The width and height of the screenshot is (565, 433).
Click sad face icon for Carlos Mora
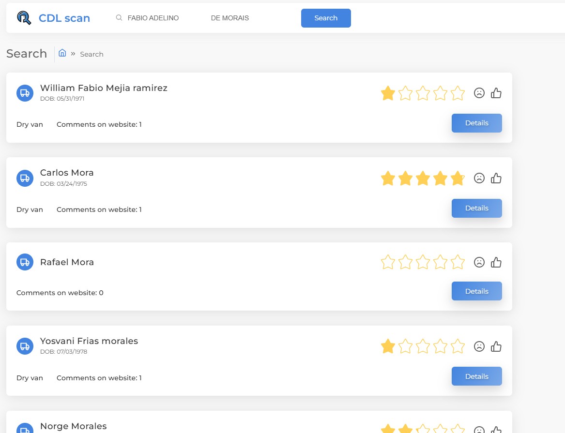[x=479, y=178]
